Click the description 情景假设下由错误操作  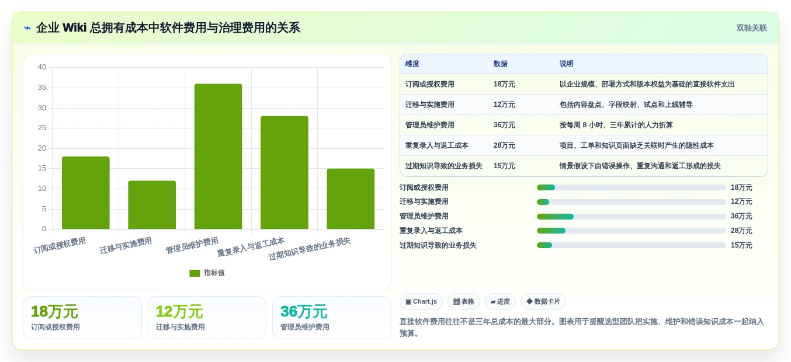click(x=640, y=166)
